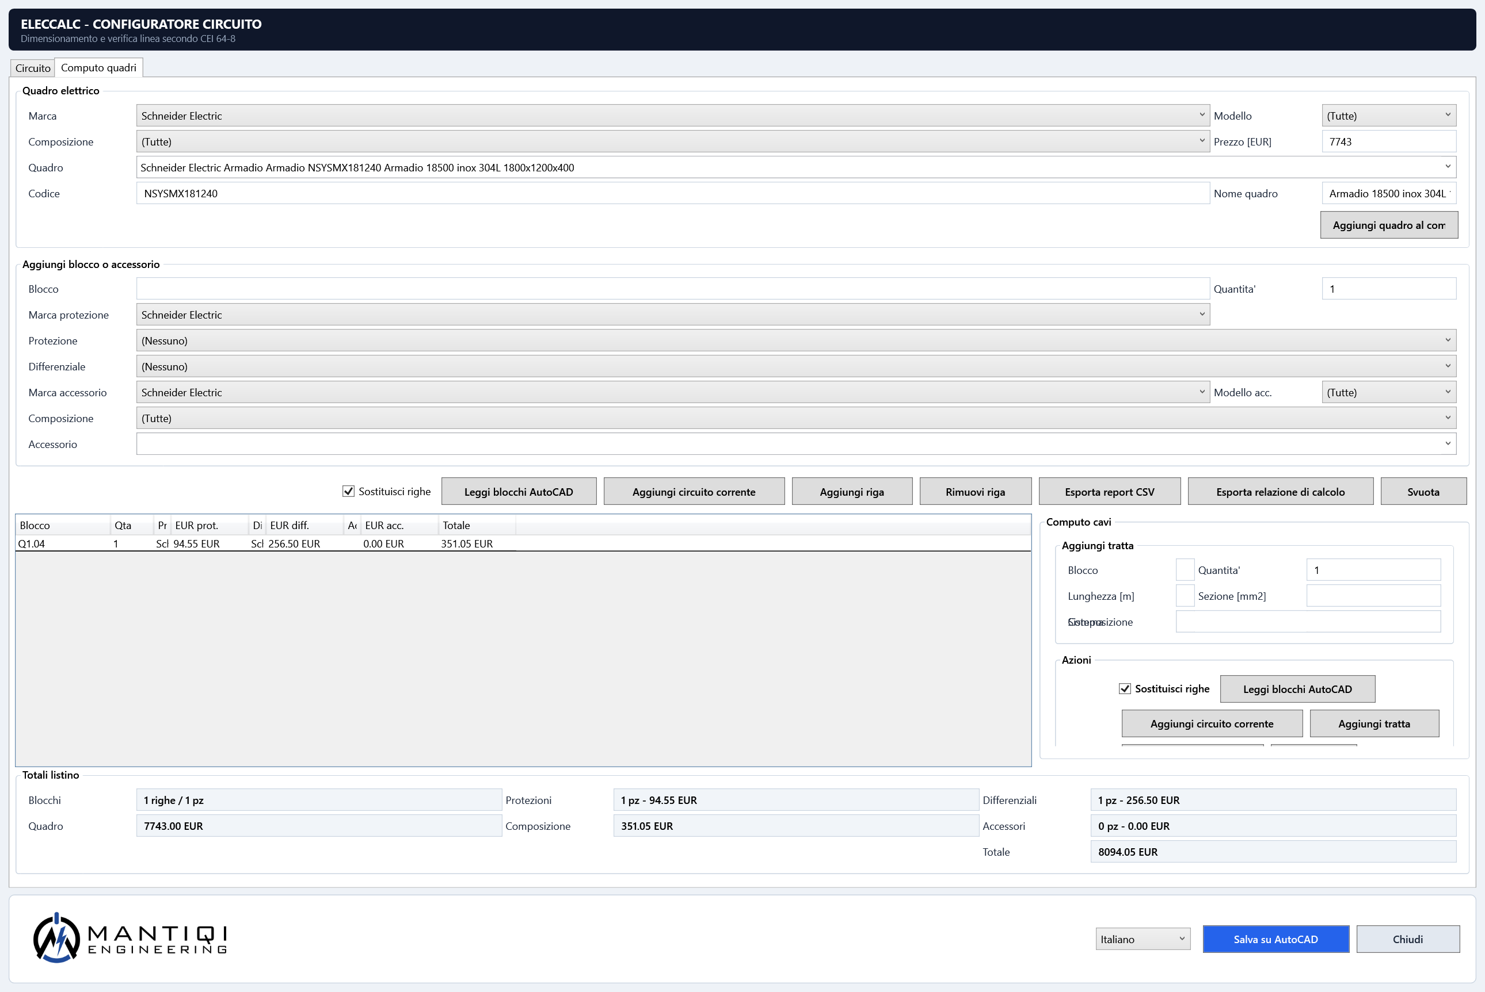Click Aggiungi circuito corrente in the Azioni group
1485x992 pixels.
(x=1212, y=724)
